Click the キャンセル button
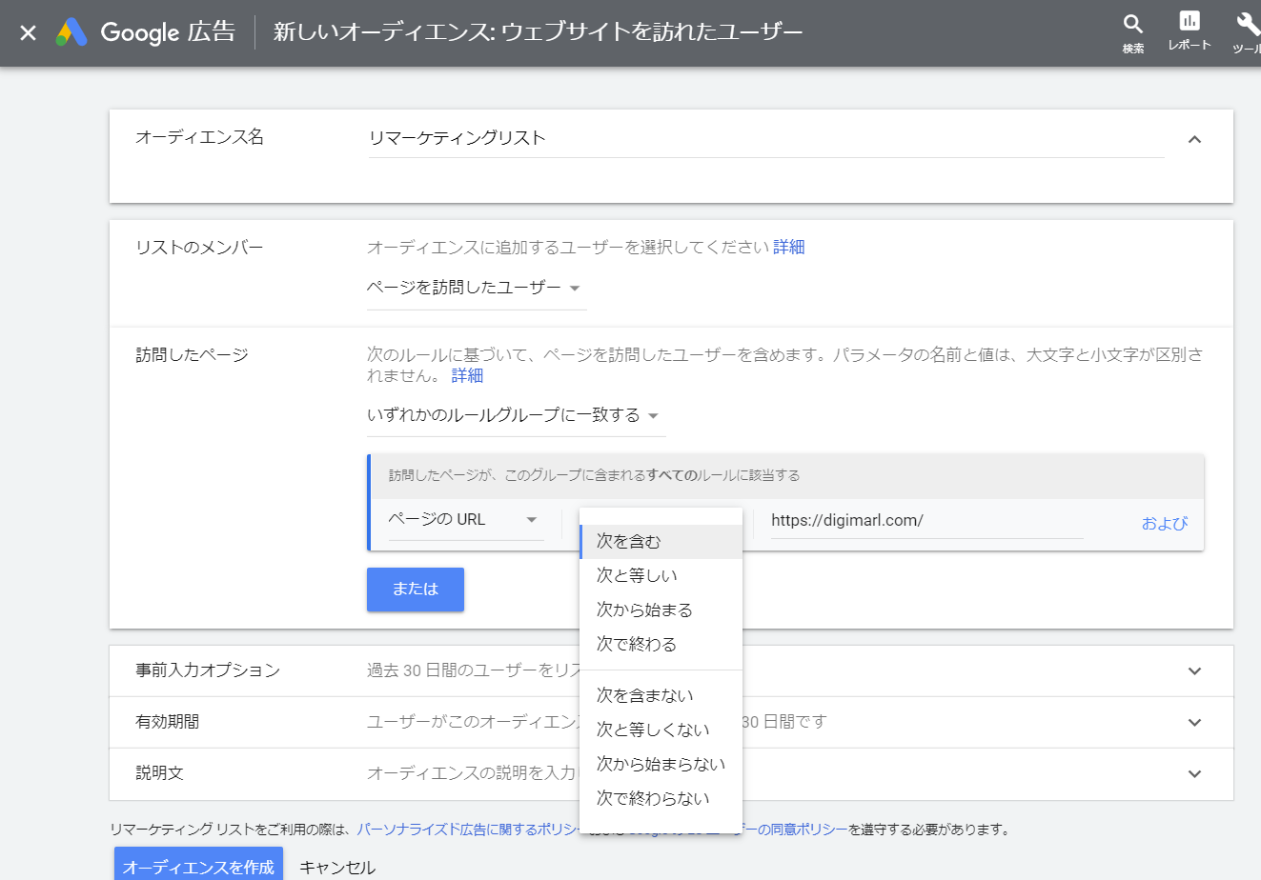The width and height of the screenshot is (1261, 880). (337, 868)
